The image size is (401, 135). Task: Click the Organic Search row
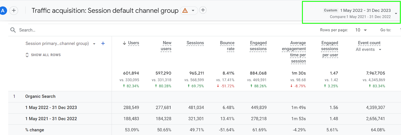pyautogui.click(x=40, y=96)
